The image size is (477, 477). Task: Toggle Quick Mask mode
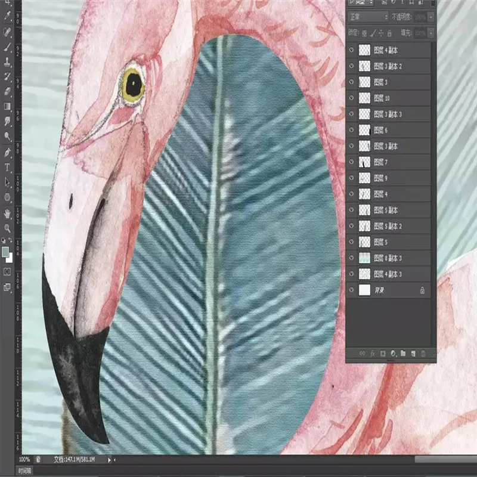pyautogui.click(x=7, y=272)
